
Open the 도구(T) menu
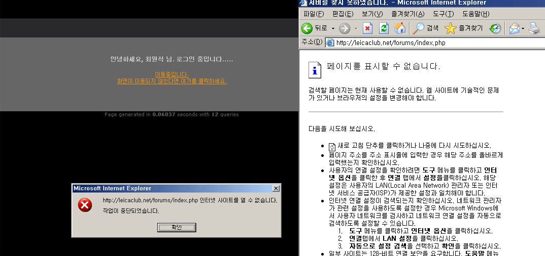(x=443, y=14)
